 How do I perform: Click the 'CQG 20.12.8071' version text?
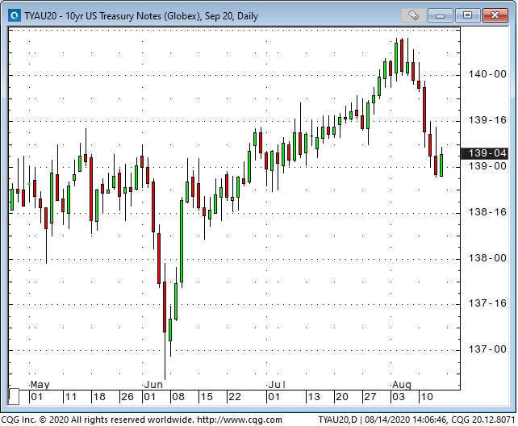[x=483, y=420]
